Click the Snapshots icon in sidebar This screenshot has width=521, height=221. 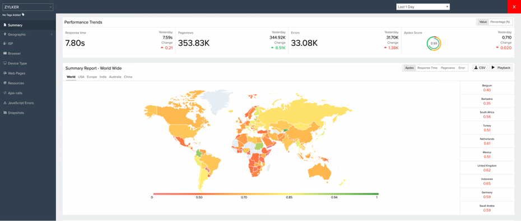click(5, 113)
